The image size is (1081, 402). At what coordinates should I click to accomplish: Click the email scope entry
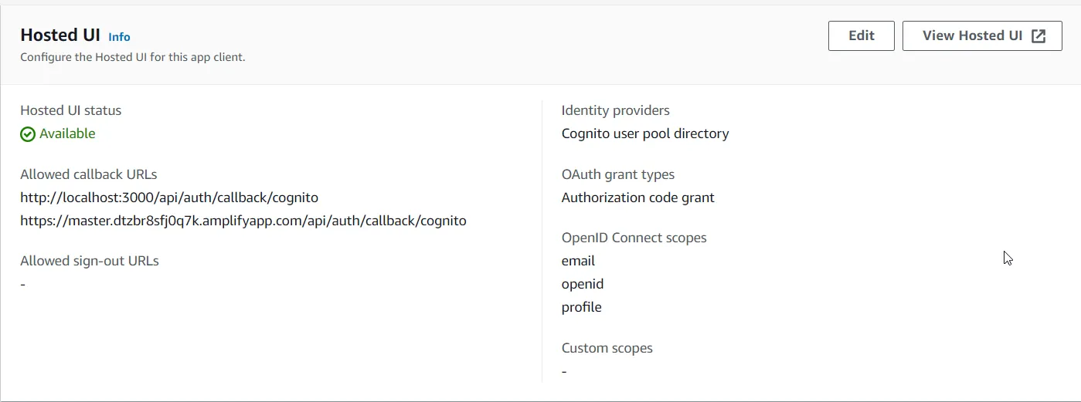(578, 261)
